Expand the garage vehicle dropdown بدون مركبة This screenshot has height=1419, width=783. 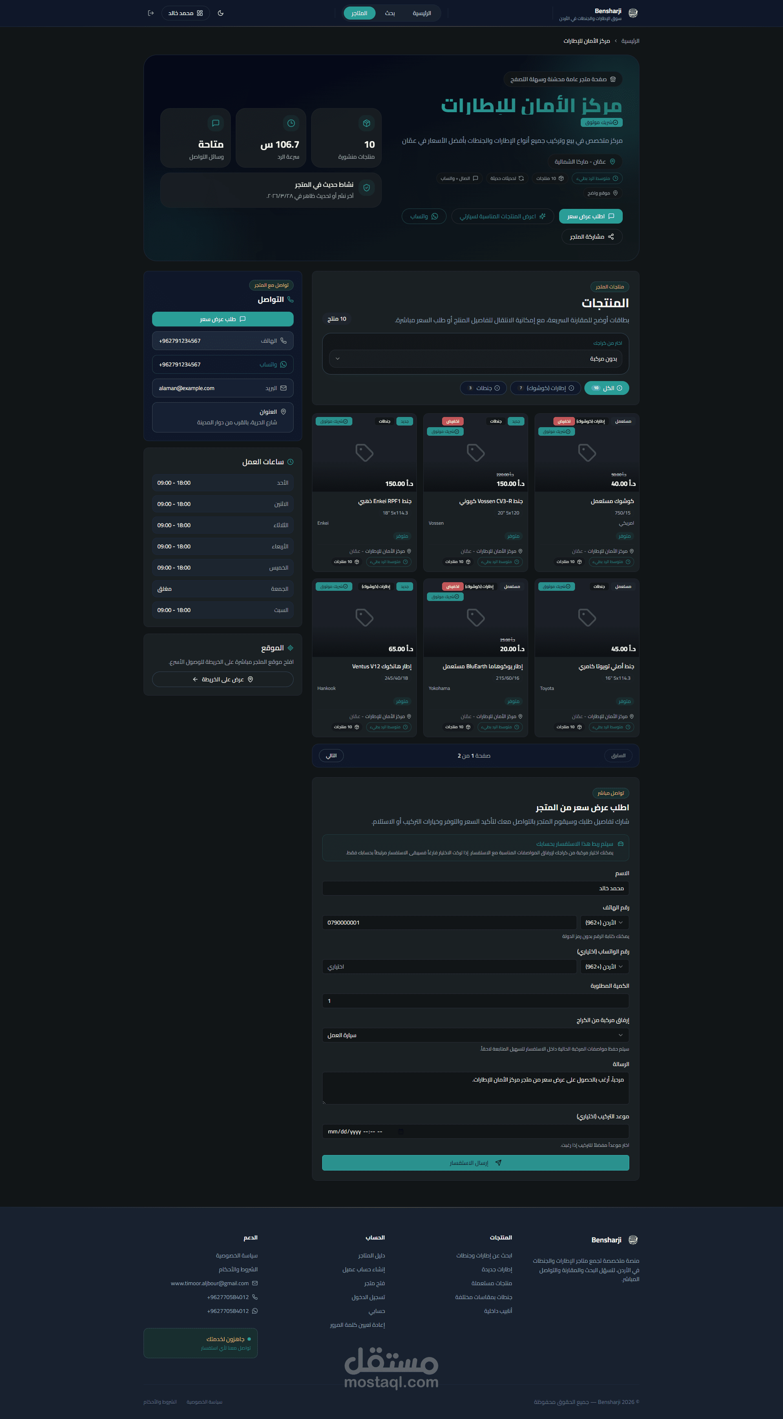click(475, 359)
